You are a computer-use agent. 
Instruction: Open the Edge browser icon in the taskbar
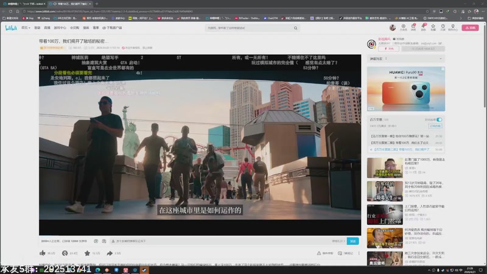point(98,270)
